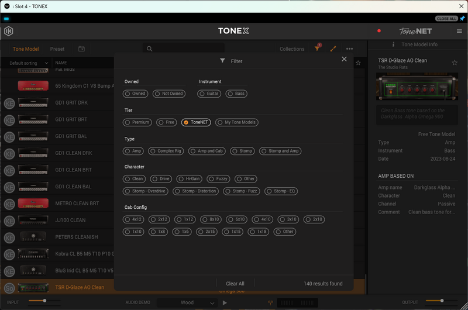Click the favorites star column header
The width and height of the screenshot is (468, 310).
coord(358,63)
